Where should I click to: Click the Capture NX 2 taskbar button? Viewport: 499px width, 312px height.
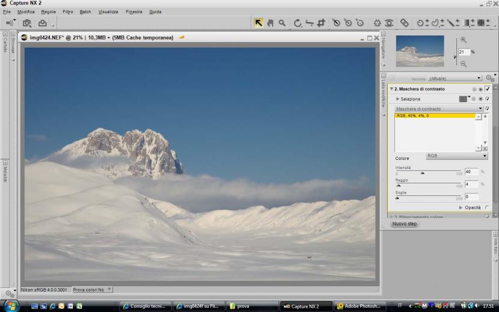tap(305, 306)
